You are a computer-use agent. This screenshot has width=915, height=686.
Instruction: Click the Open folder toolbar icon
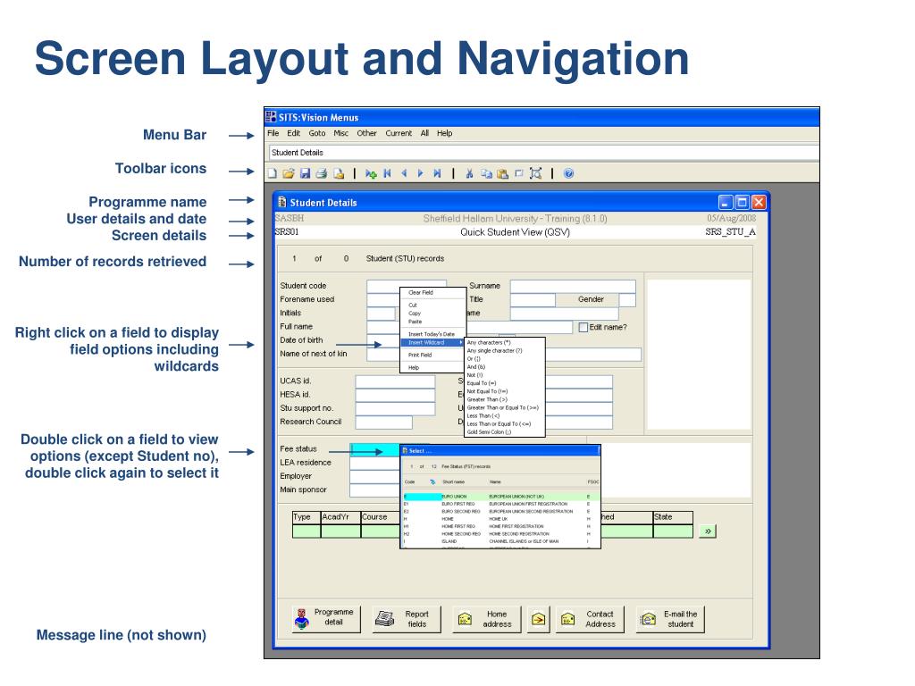288,174
